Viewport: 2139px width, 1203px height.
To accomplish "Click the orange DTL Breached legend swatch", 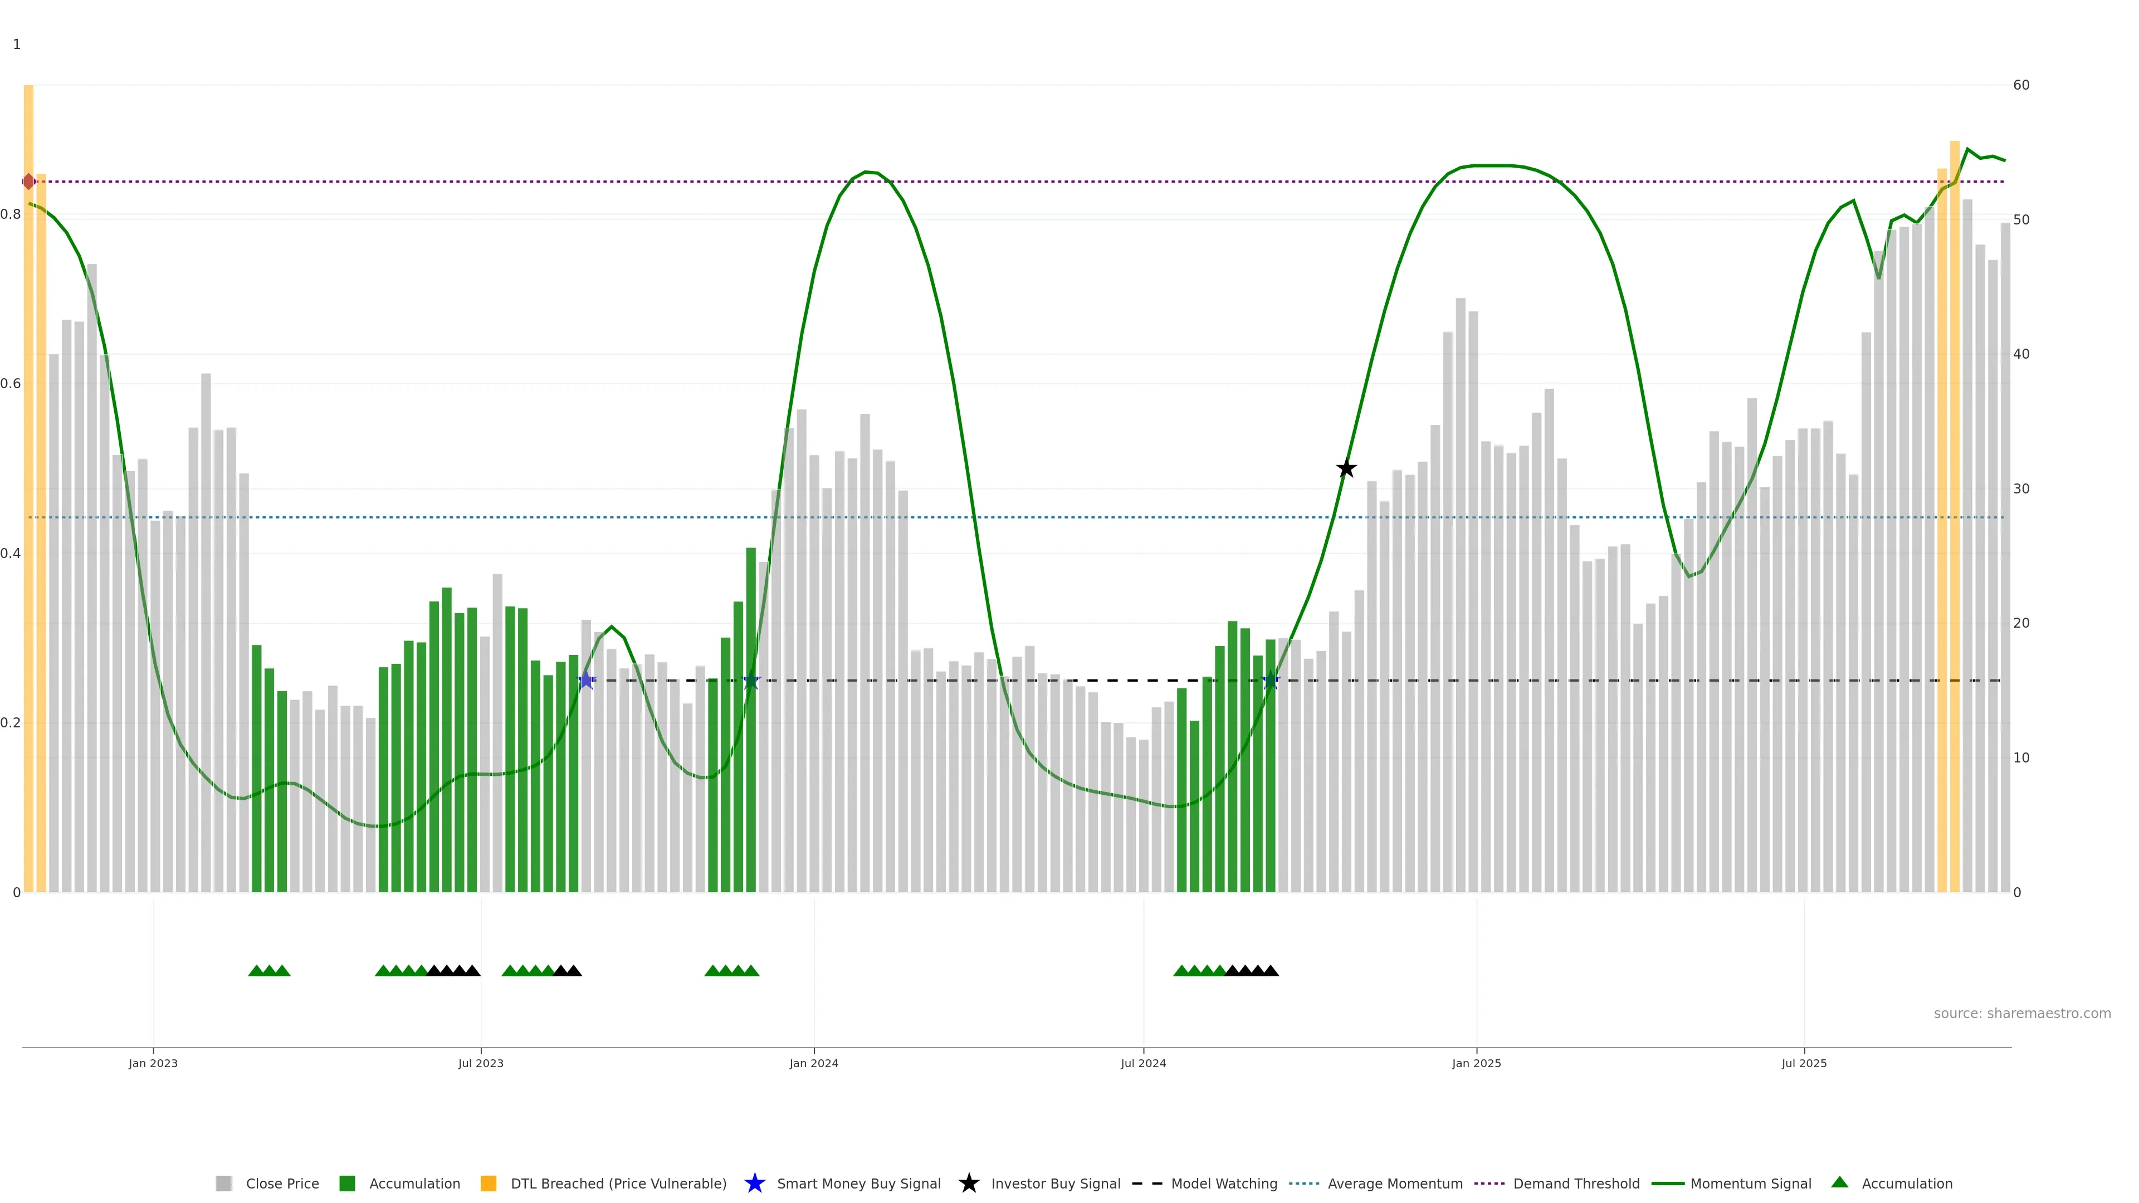I will [489, 1183].
